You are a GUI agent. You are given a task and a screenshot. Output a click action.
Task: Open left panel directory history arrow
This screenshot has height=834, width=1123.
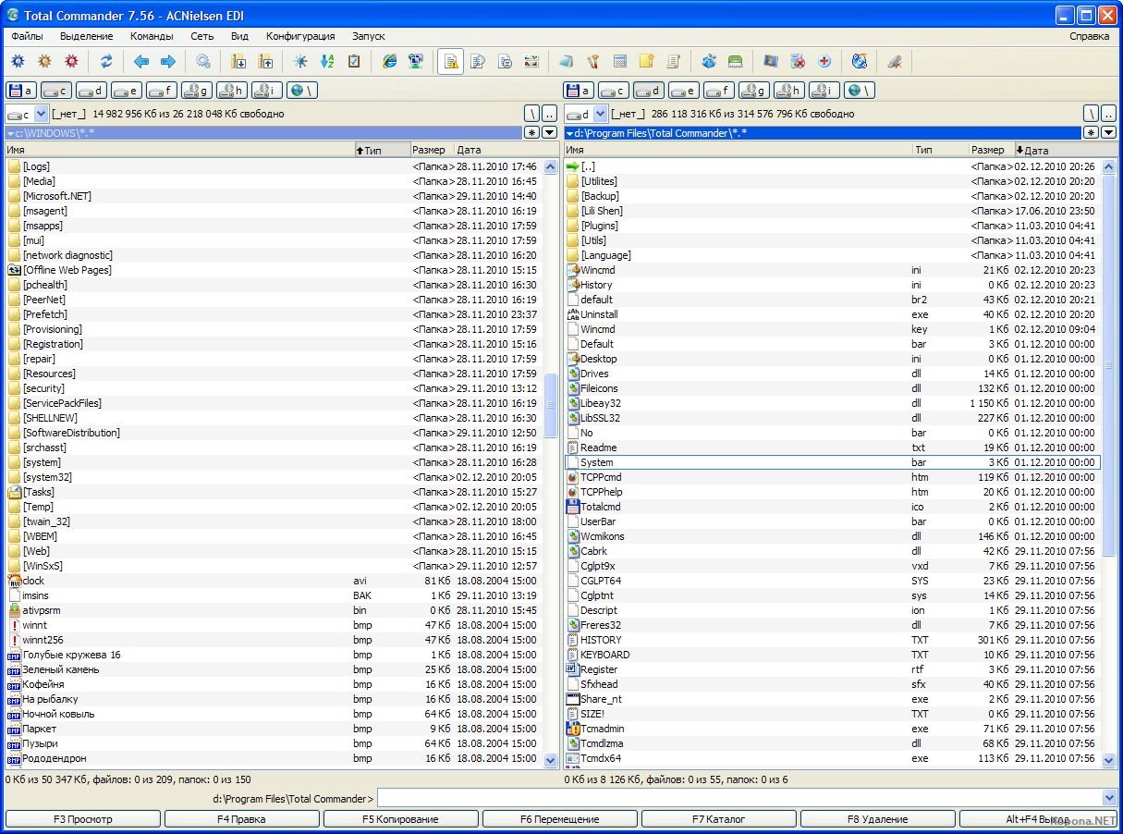click(x=550, y=133)
